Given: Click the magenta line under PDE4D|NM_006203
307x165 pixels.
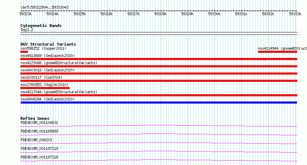Looking at the screenshot, I should 159,143.
